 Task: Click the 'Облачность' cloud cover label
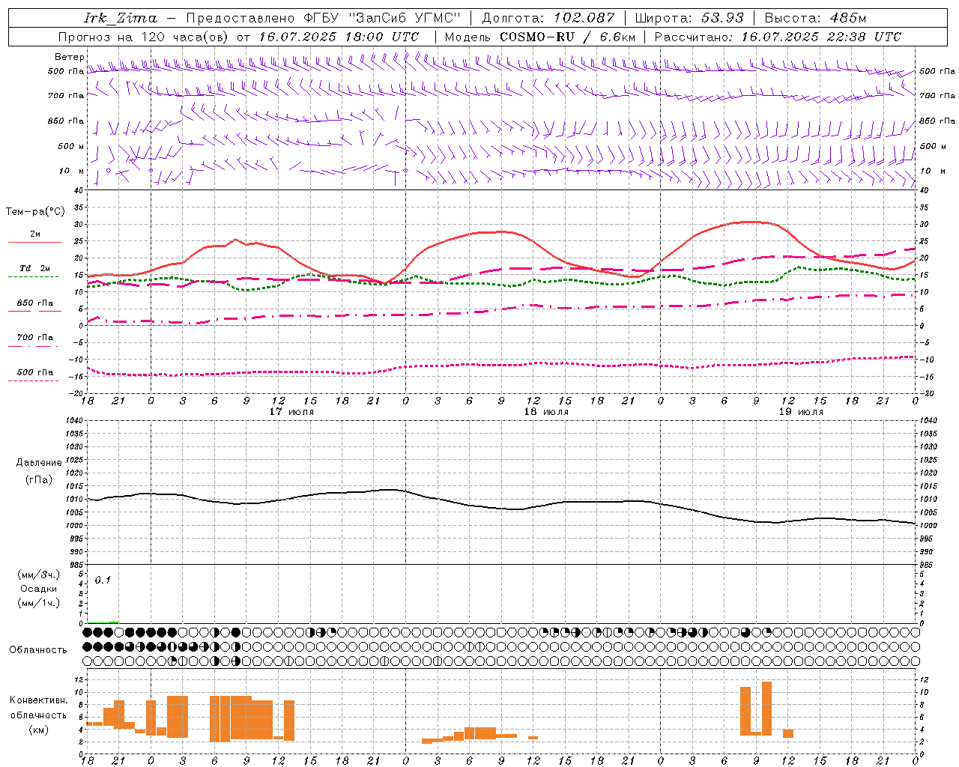38,649
